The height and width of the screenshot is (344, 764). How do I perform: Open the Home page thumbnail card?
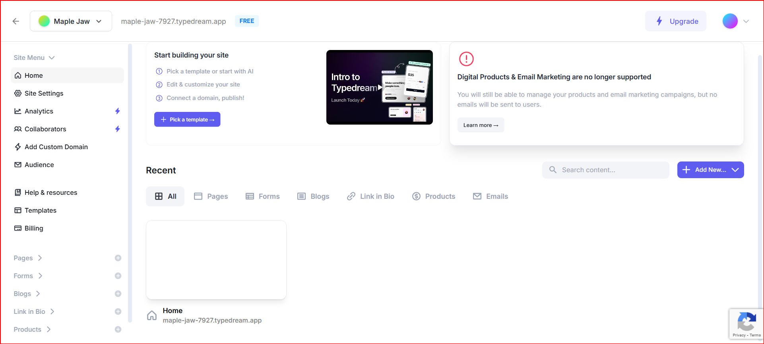216,260
